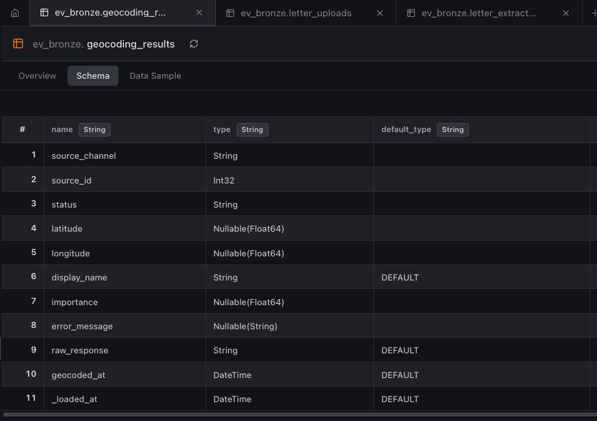This screenshot has width=597, height=421.
Task: Click the String badge beside default_type header
Action: [453, 129]
